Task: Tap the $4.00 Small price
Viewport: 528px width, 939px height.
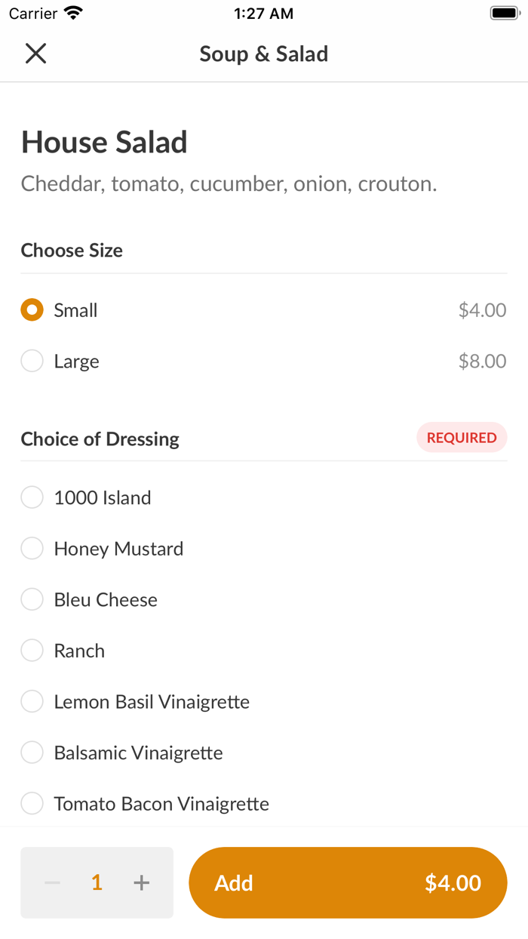Action: 482,310
